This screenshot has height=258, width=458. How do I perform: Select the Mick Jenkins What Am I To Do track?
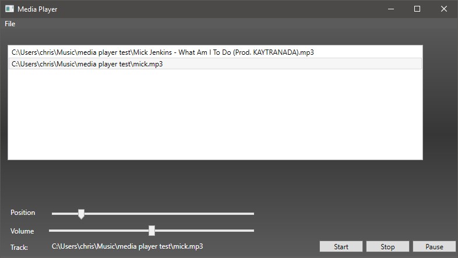(x=215, y=52)
